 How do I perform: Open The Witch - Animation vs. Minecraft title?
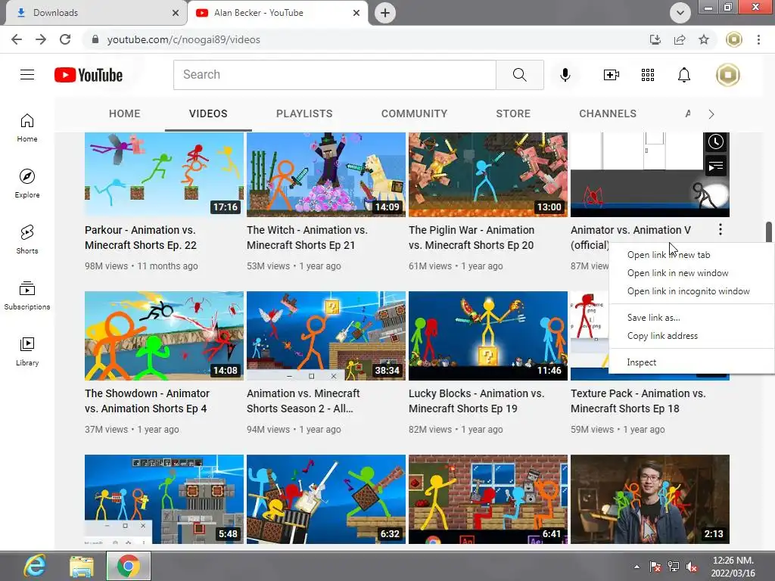point(307,238)
